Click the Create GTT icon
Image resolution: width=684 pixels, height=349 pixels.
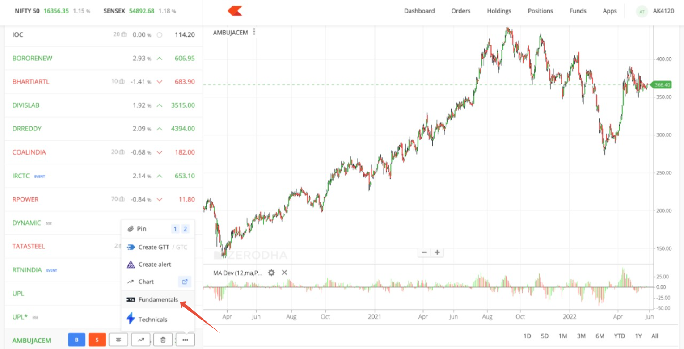(x=131, y=247)
